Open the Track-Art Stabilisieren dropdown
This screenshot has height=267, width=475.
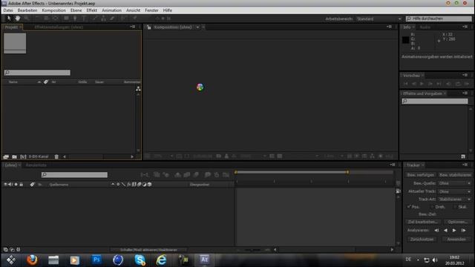click(x=454, y=200)
